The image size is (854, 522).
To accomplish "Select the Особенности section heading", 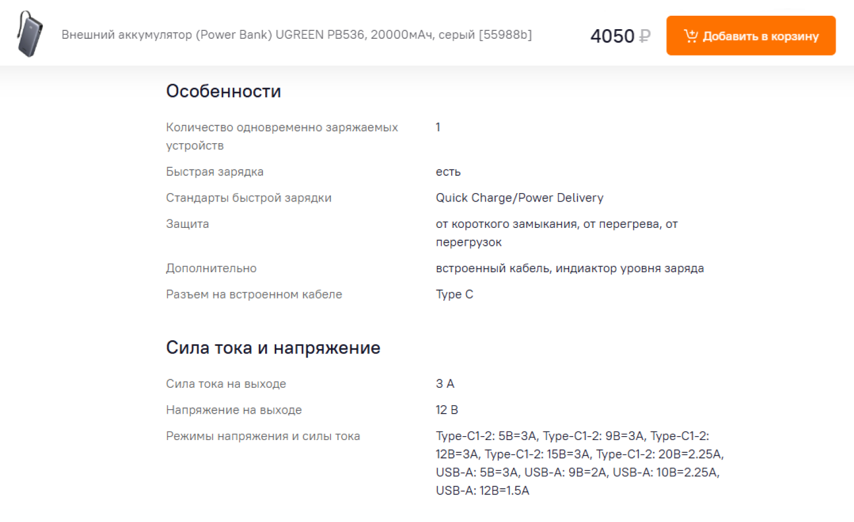I will [224, 91].
